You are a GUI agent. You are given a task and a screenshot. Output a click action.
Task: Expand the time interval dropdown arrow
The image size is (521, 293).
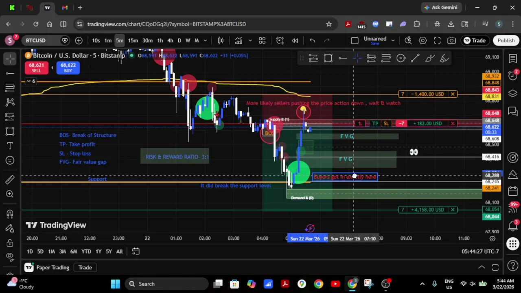205,40
